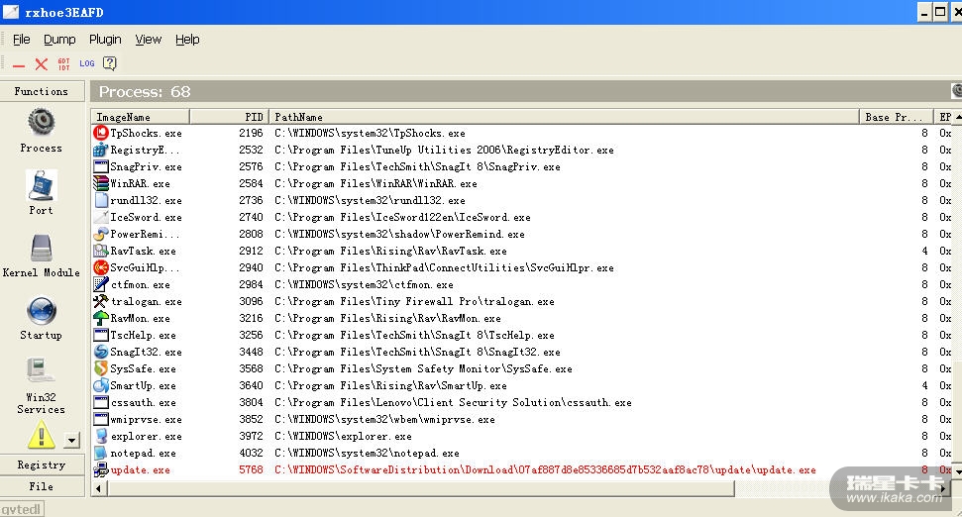Click the SvcGuiHlp... process icon
Viewport: 962px width, 517px height.
(101, 267)
